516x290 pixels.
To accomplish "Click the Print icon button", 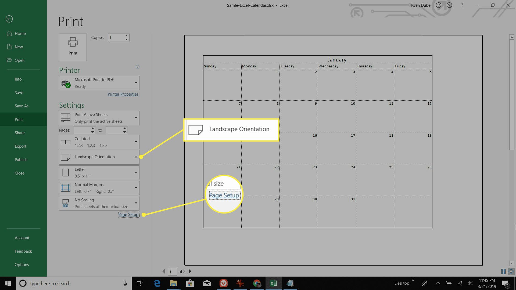I will (x=73, y=45).
